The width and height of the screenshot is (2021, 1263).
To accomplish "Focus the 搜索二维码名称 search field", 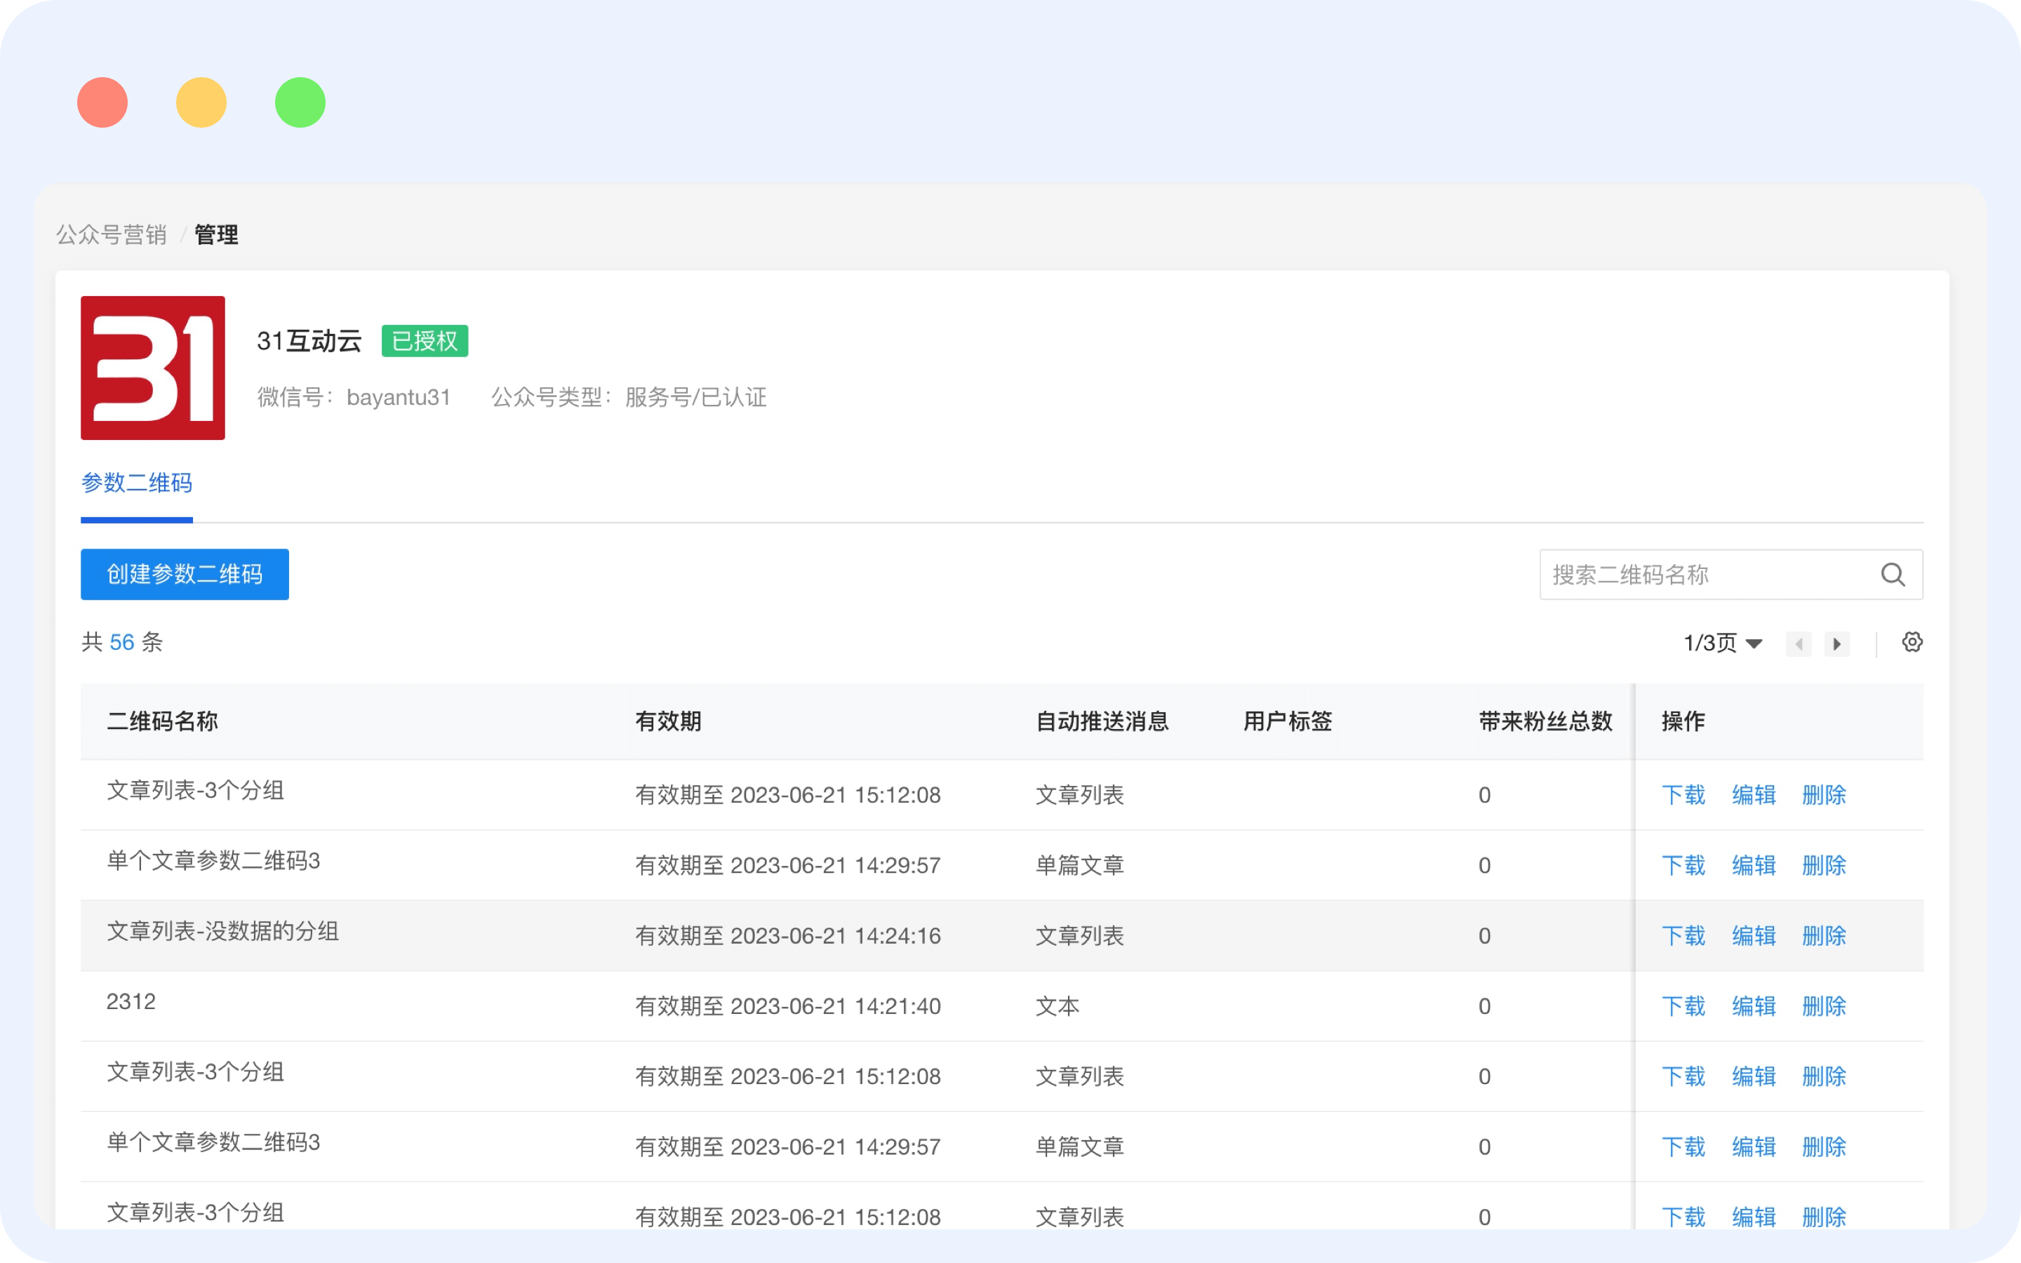I will [x=1704, y=575].
